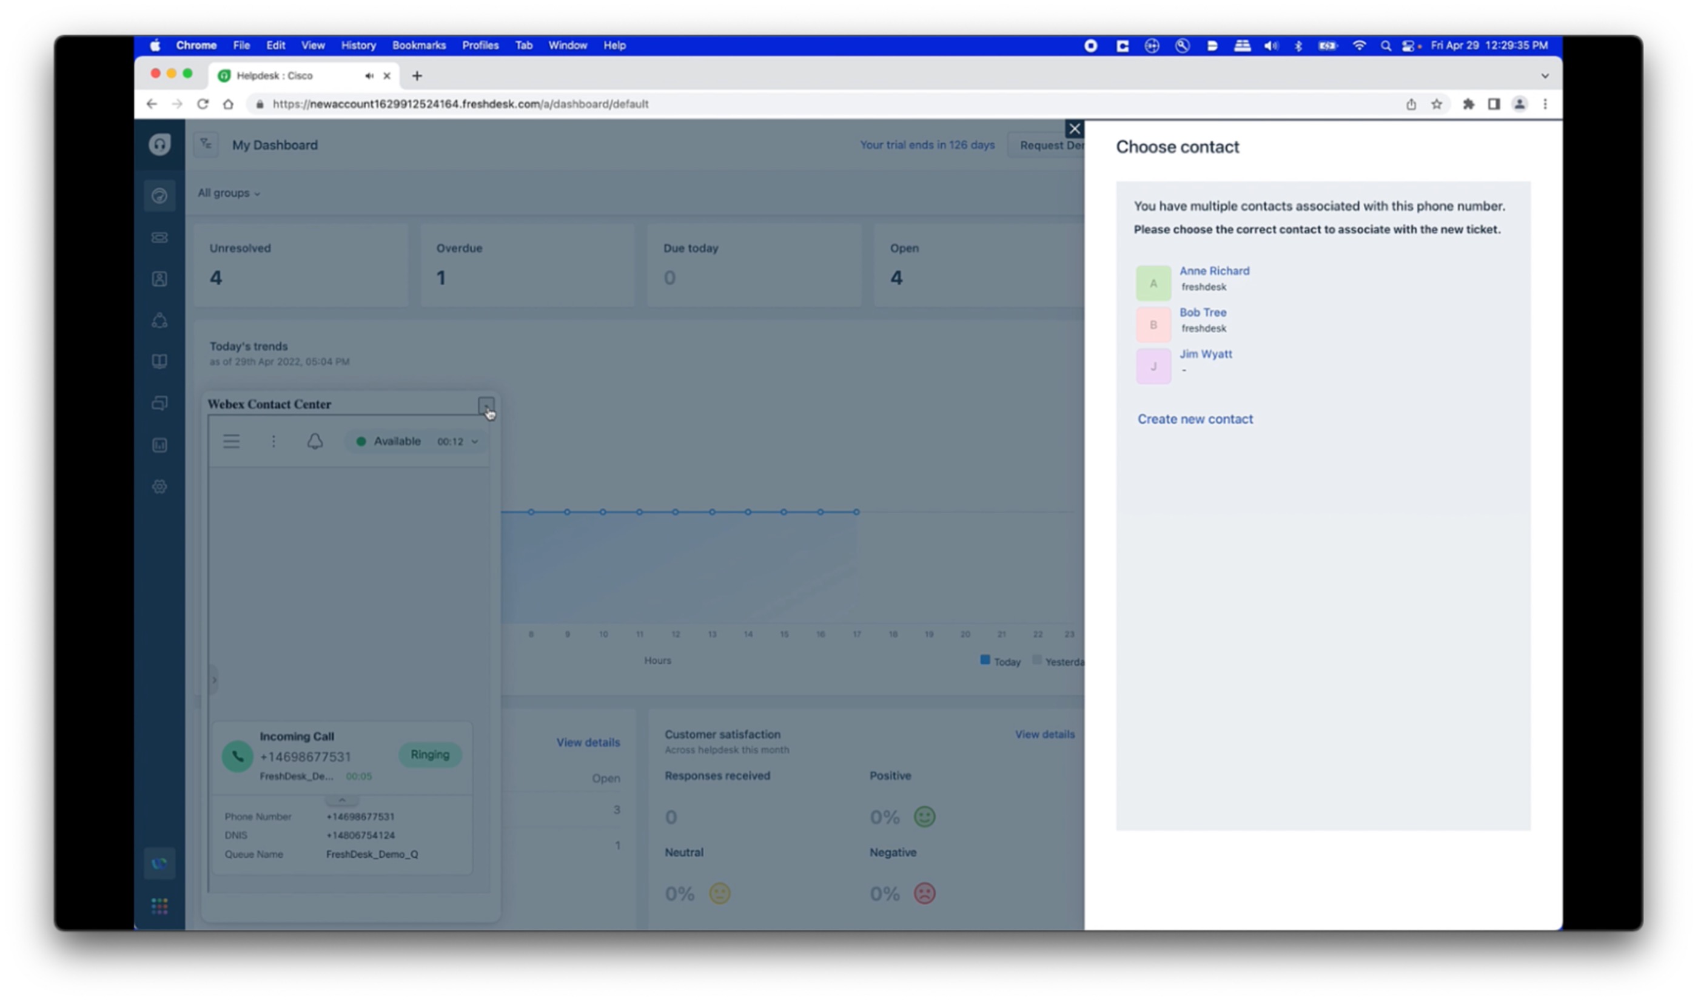Open the Overdue tickets card
The height and width of the screenshot is (1001, 1695).
coord(527,266)
